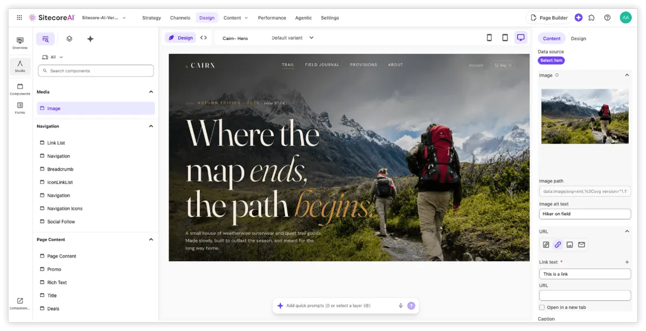Image resolution: width=646 pixels, height=331 pixels.
Task: Switch to the Design properties tab
Action: (x=578, y=38)
